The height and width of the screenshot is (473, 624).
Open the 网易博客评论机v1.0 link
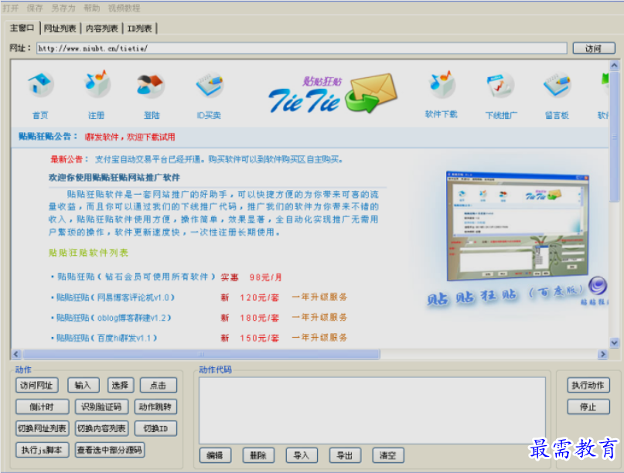tap(115, 297)
